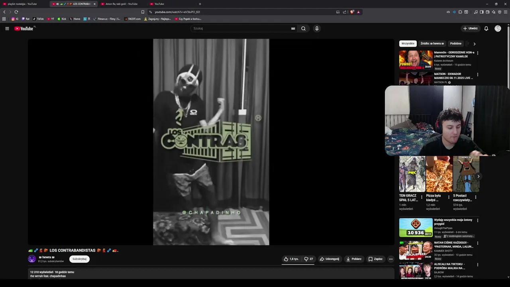Select the Wszystkie filter chip

[408, 43]
